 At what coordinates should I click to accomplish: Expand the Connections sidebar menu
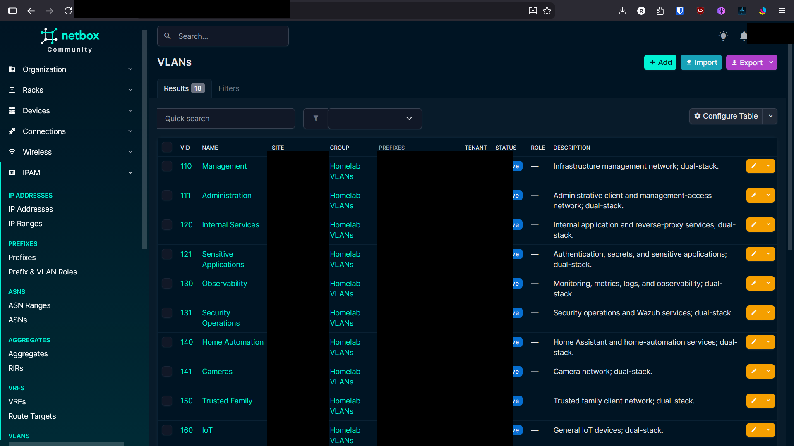click(70, 131)
